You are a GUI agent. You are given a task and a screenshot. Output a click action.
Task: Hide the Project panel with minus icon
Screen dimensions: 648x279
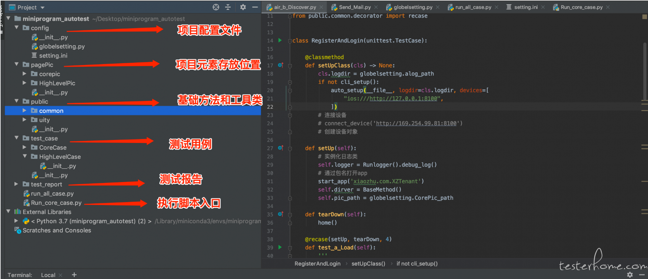[255, 7]
